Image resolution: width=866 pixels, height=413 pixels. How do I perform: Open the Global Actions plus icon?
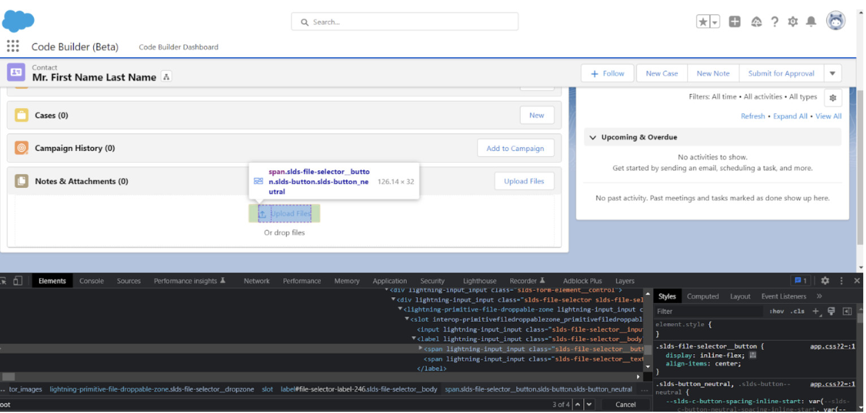[734, 22]
